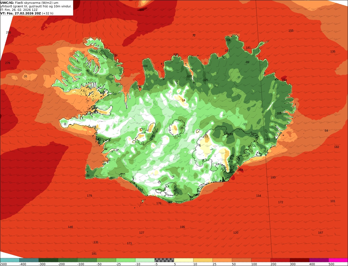Click the '-125' flux value on the map
Image resolution: width=348 pixels, height=266 pixels.
205,80
